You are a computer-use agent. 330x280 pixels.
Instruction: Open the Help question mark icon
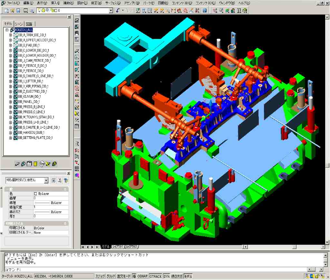[x=205, y=11]
